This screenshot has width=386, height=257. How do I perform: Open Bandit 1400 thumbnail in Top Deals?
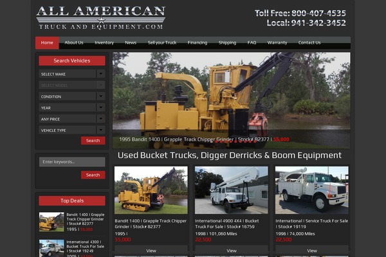coord(51,222)
